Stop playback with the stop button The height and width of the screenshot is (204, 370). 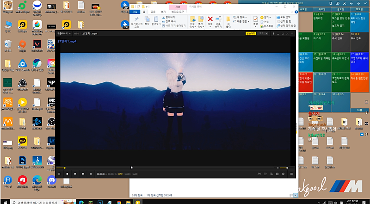point(67,174)
